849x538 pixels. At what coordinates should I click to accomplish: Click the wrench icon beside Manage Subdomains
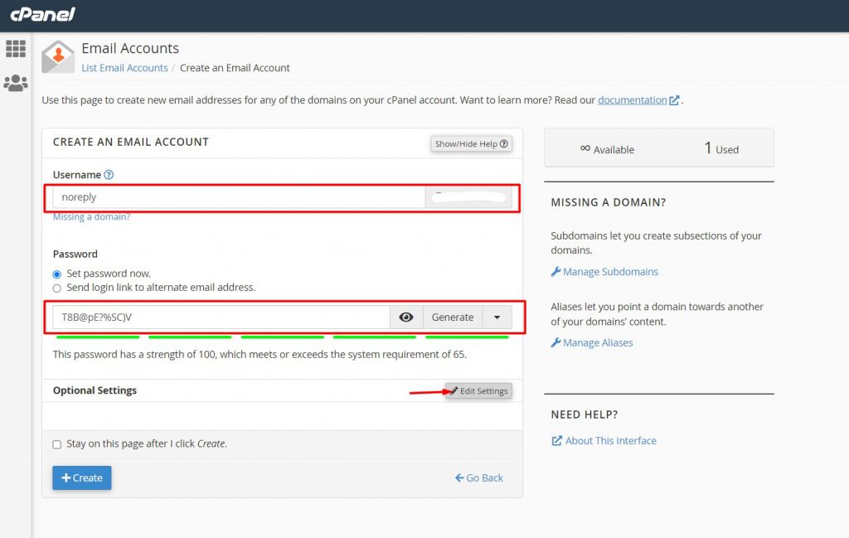555,272
